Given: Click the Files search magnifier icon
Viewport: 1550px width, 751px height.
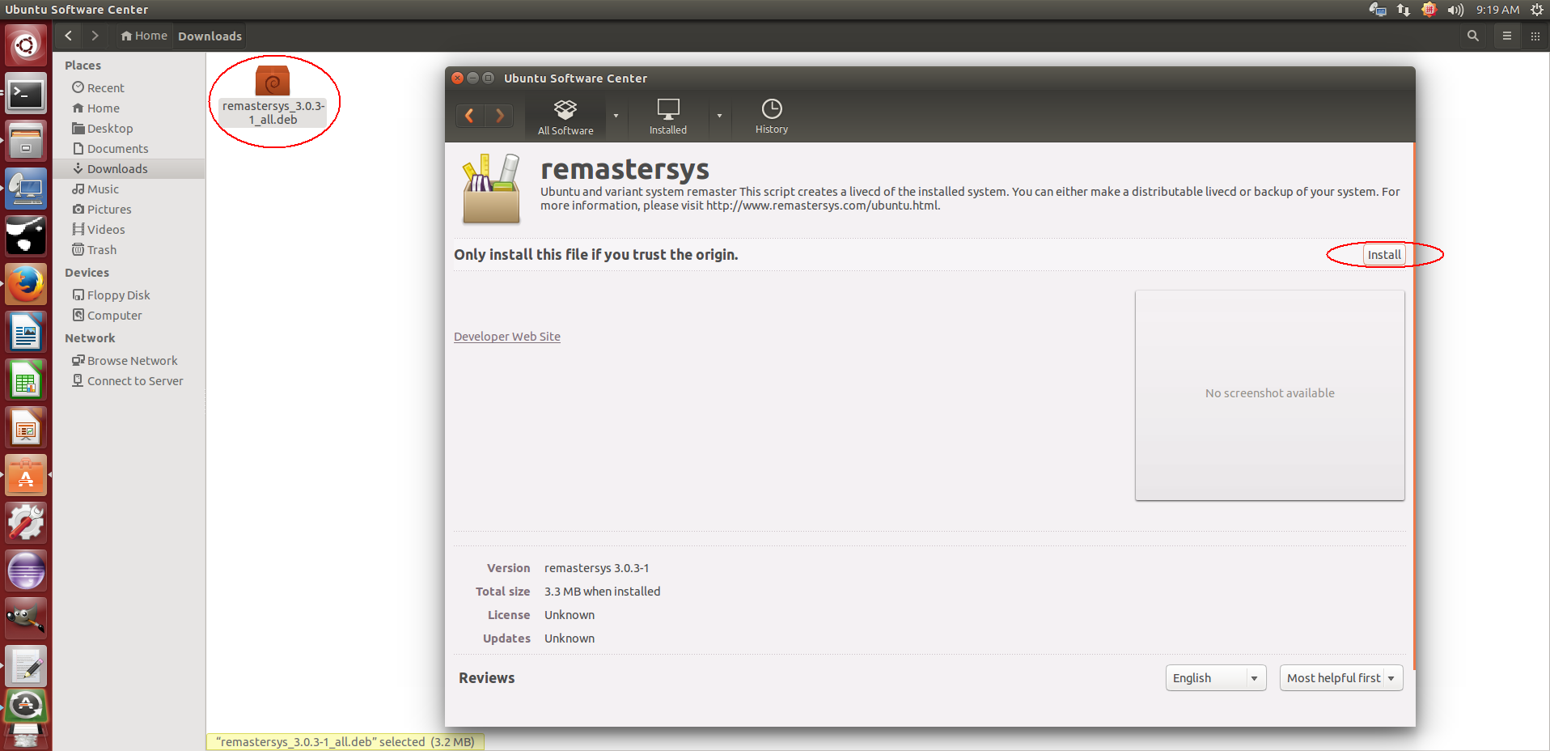Looking at the screenshot, I should tap(1473, 36).
